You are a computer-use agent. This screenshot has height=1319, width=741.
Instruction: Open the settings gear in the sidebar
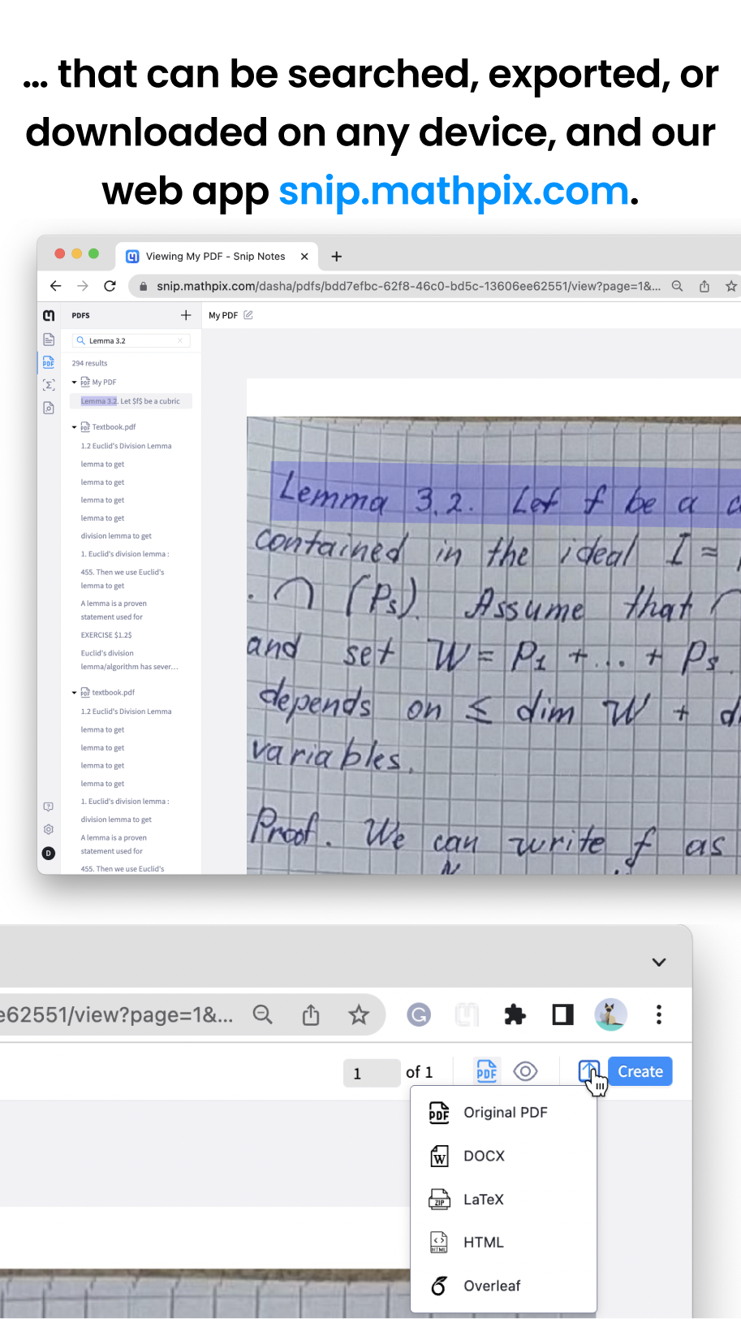[x=49, y=829]
